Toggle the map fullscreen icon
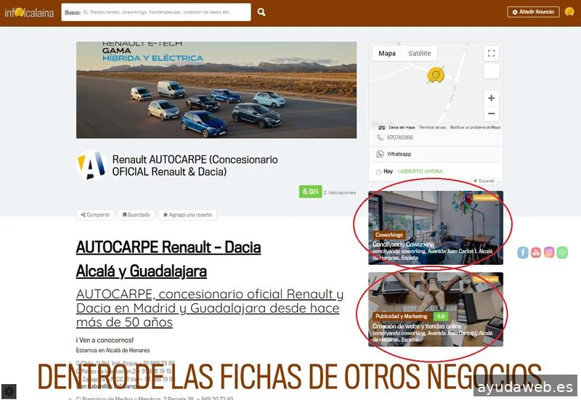The height and width of the screenshot is (400, 581). coord(492,53)
